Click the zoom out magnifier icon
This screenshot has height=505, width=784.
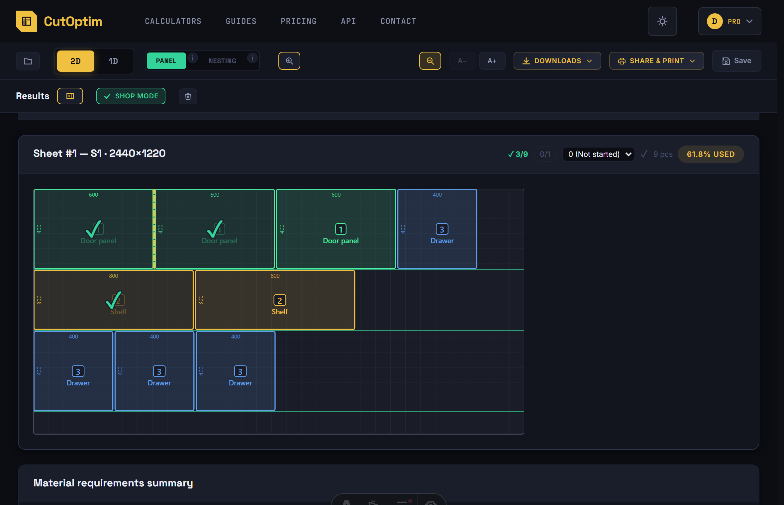[x=430, y=61]
